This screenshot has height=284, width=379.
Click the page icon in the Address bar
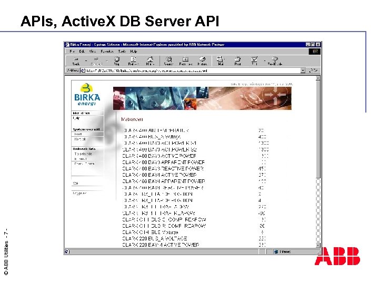83,70
